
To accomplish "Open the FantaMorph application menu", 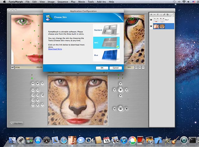I will (x=16, y=2).
